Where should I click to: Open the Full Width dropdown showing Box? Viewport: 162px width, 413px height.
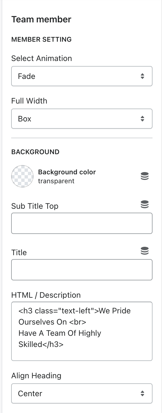(x=82, y=119)
